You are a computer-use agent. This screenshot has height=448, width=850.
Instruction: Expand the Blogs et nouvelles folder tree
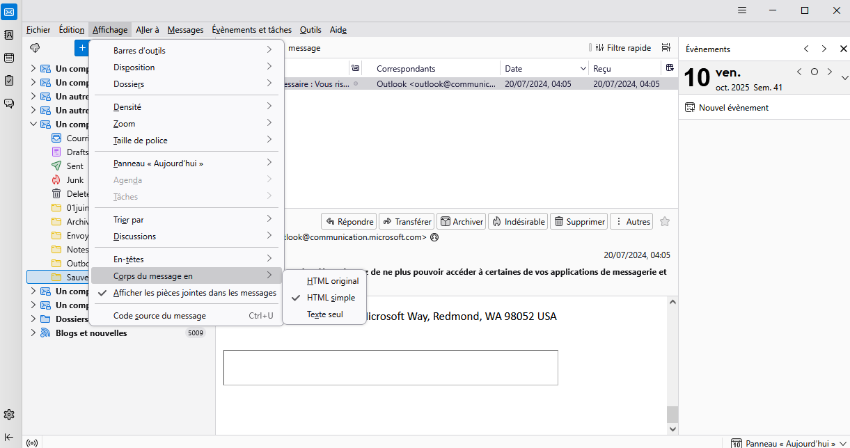33,333
